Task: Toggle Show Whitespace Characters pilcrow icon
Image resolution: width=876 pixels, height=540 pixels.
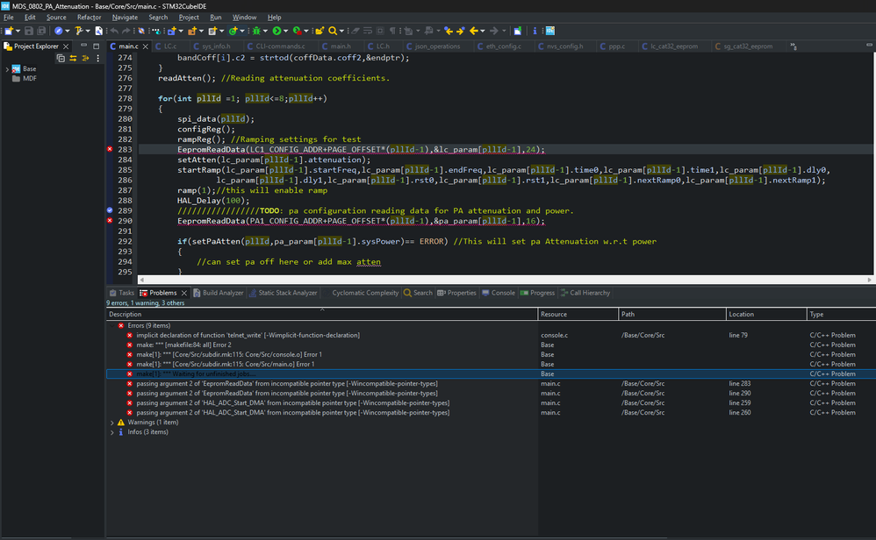Action: click(x=392, y=31)
